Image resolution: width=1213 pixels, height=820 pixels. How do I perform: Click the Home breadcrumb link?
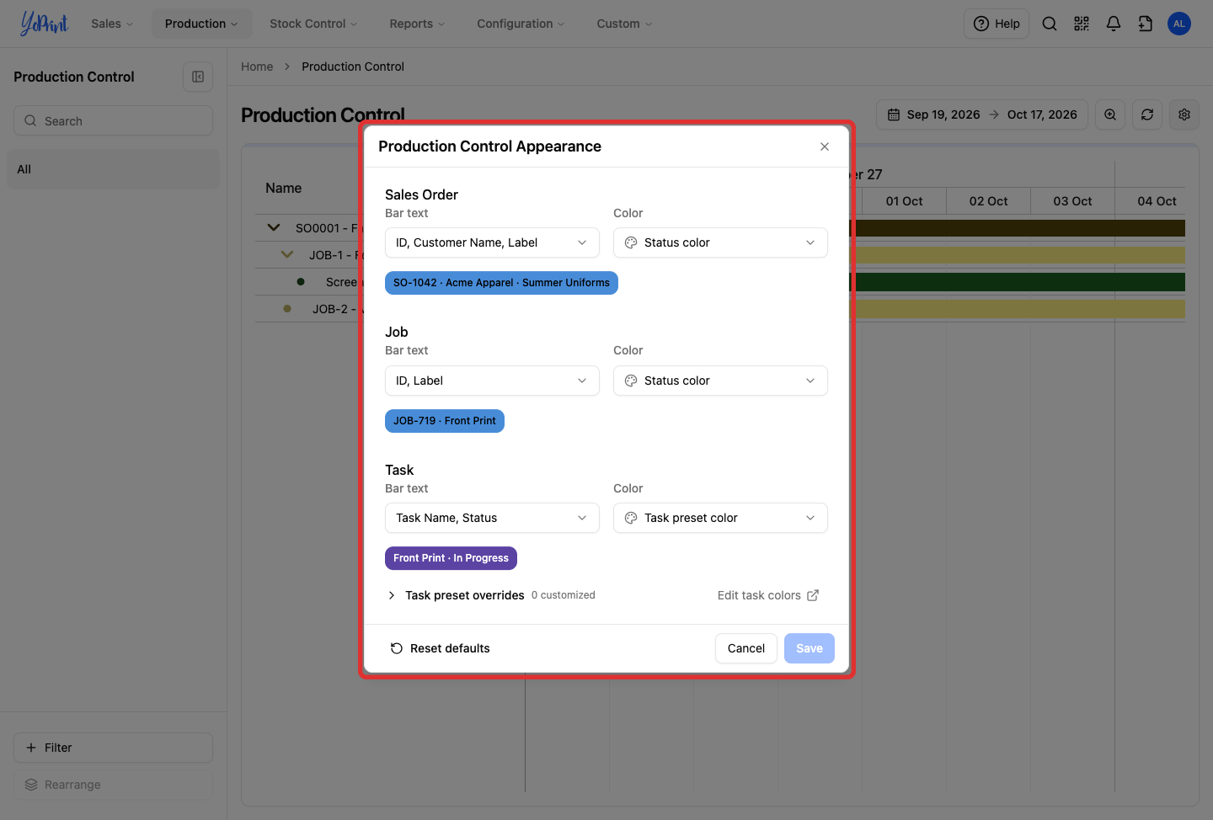257,67
